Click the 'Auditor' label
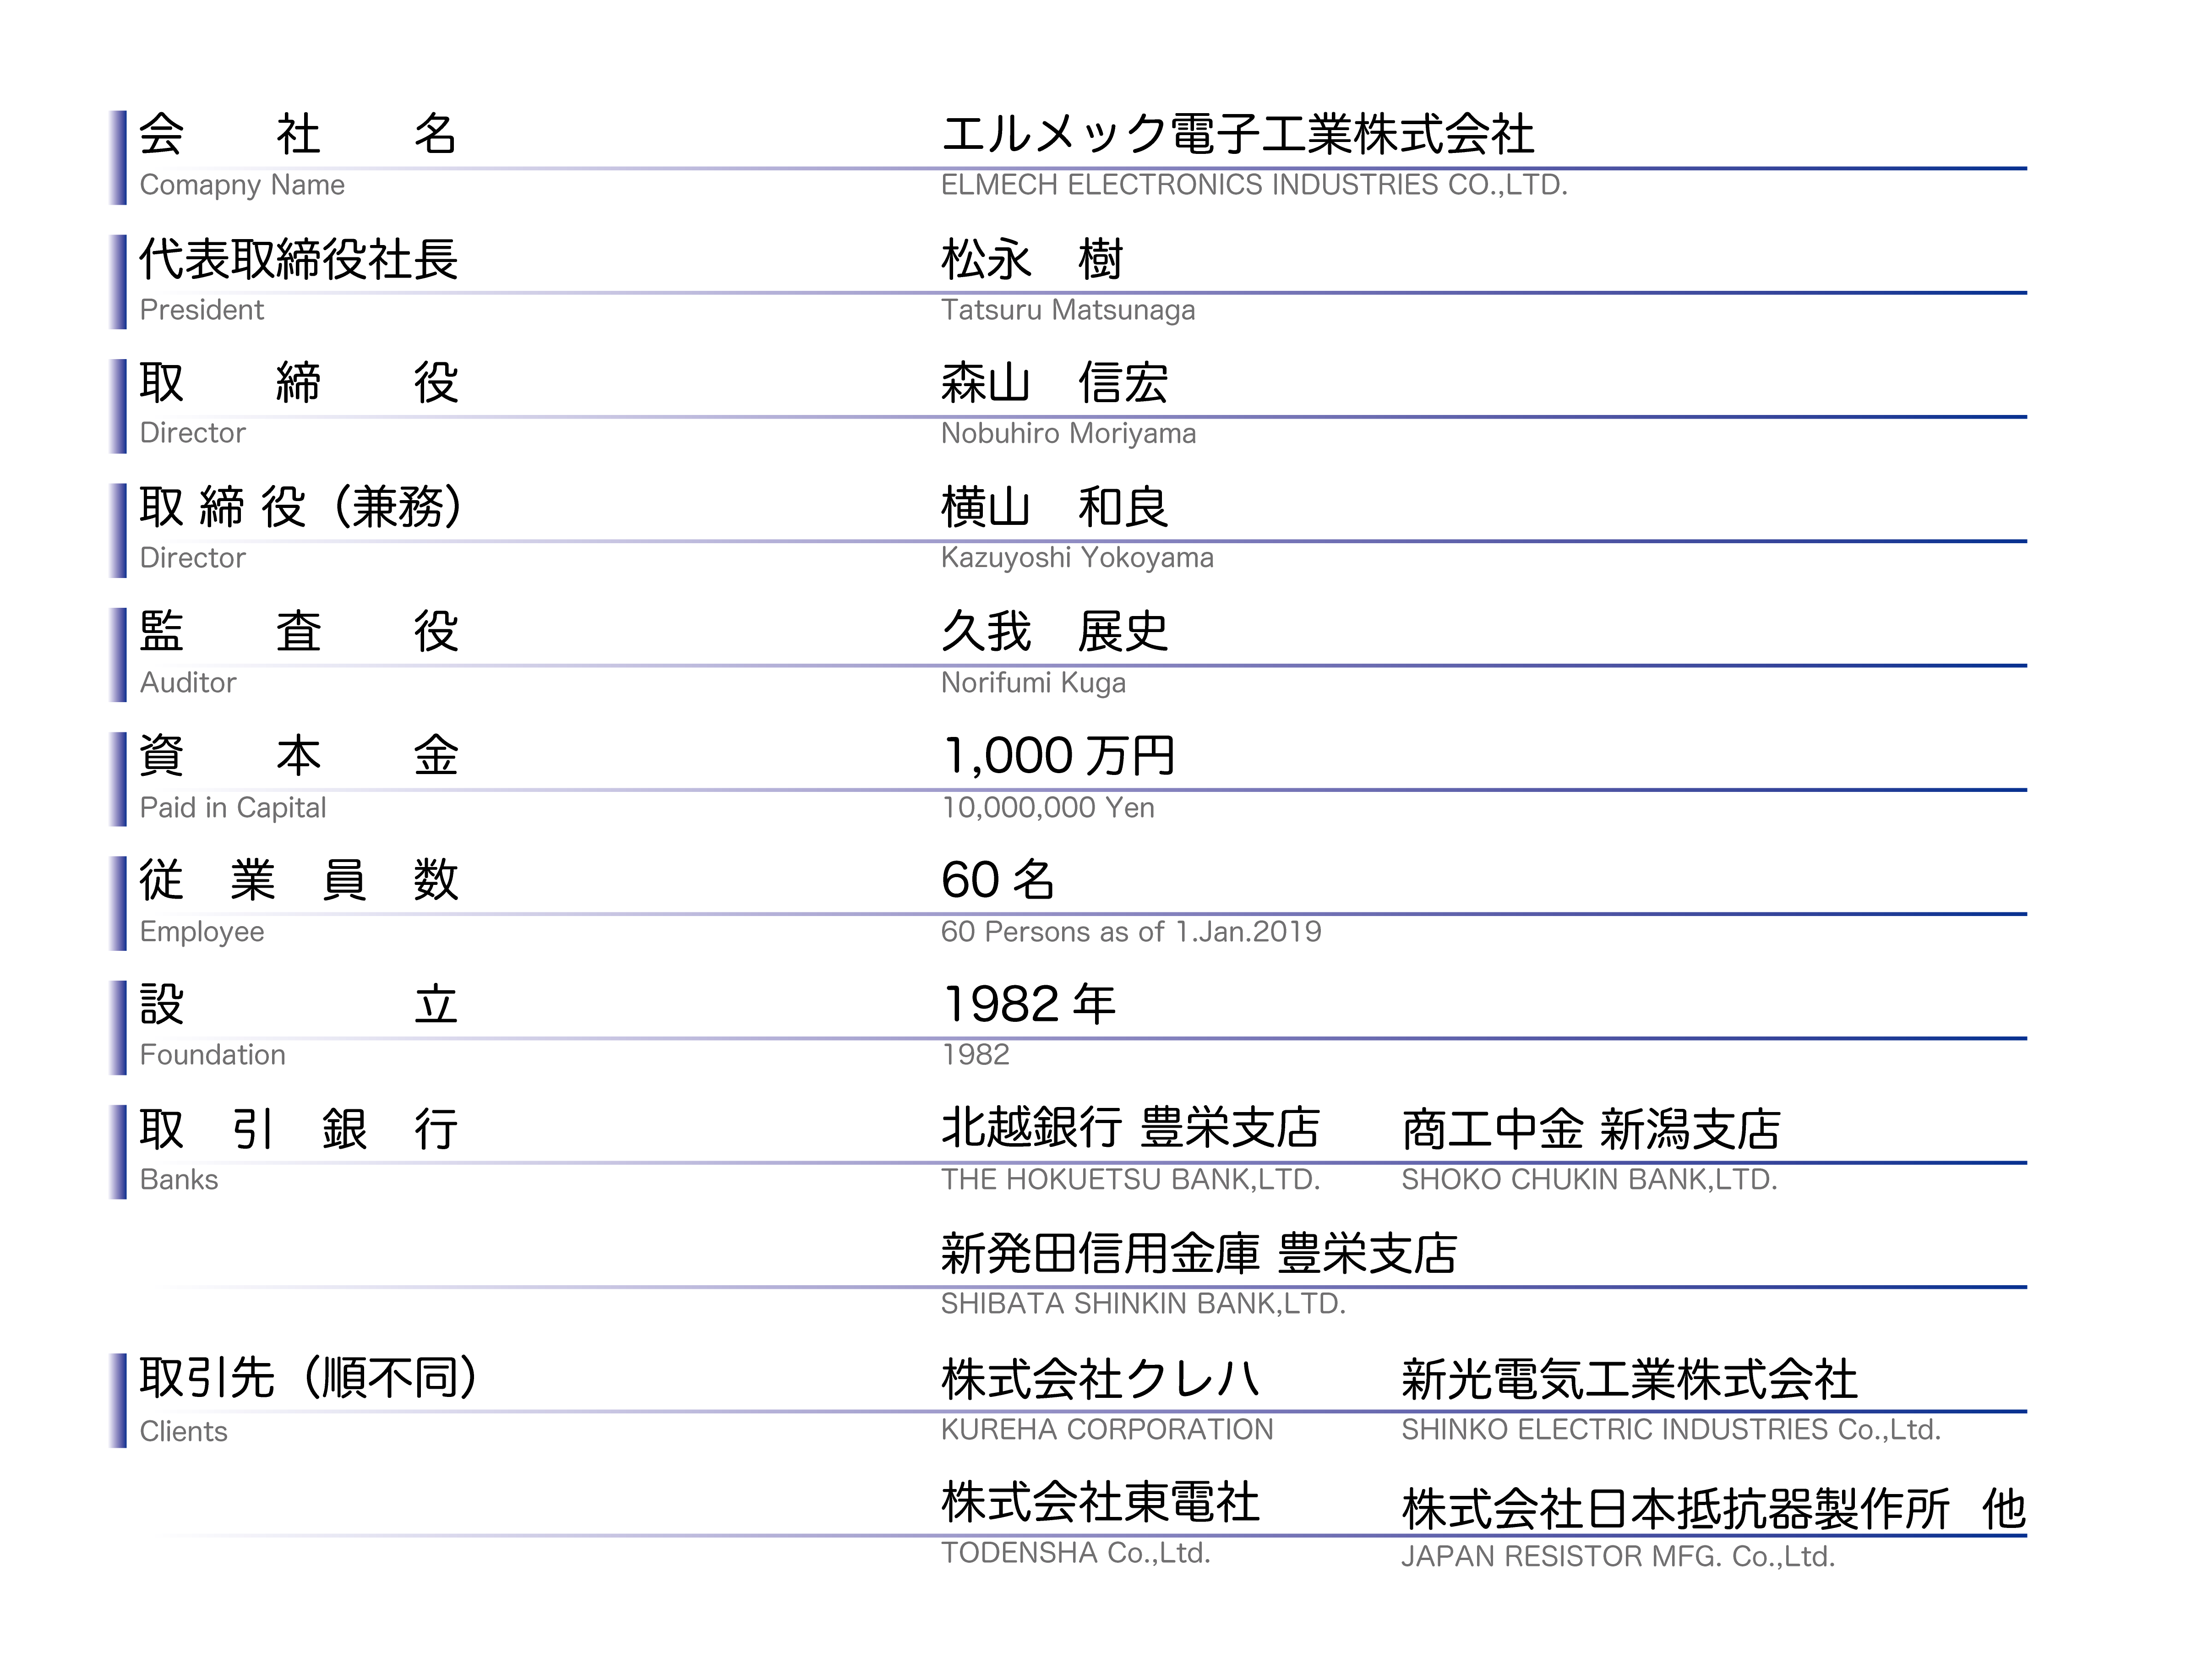The image size is (2197, 1680). click(188, 683)
